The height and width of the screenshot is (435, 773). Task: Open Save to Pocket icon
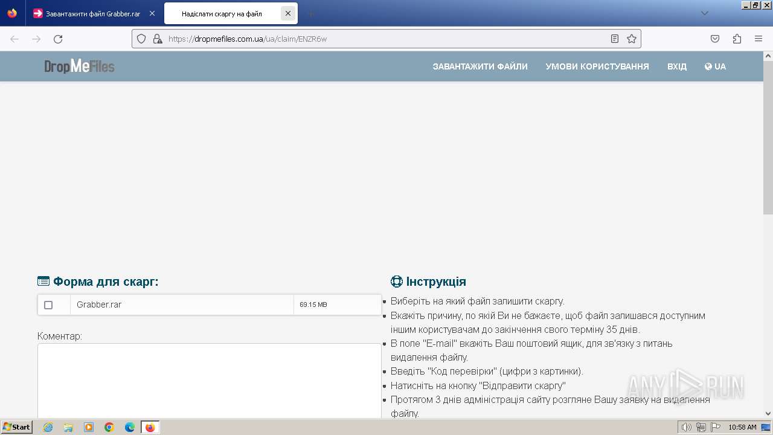pyautogui.click(x=715, y=39)
